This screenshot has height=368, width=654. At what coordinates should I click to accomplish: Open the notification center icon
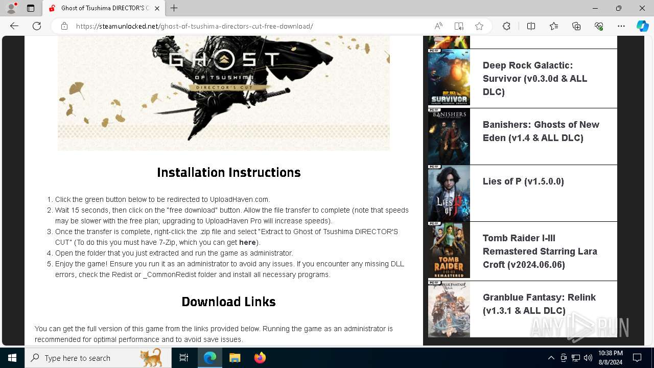(637, 358)
